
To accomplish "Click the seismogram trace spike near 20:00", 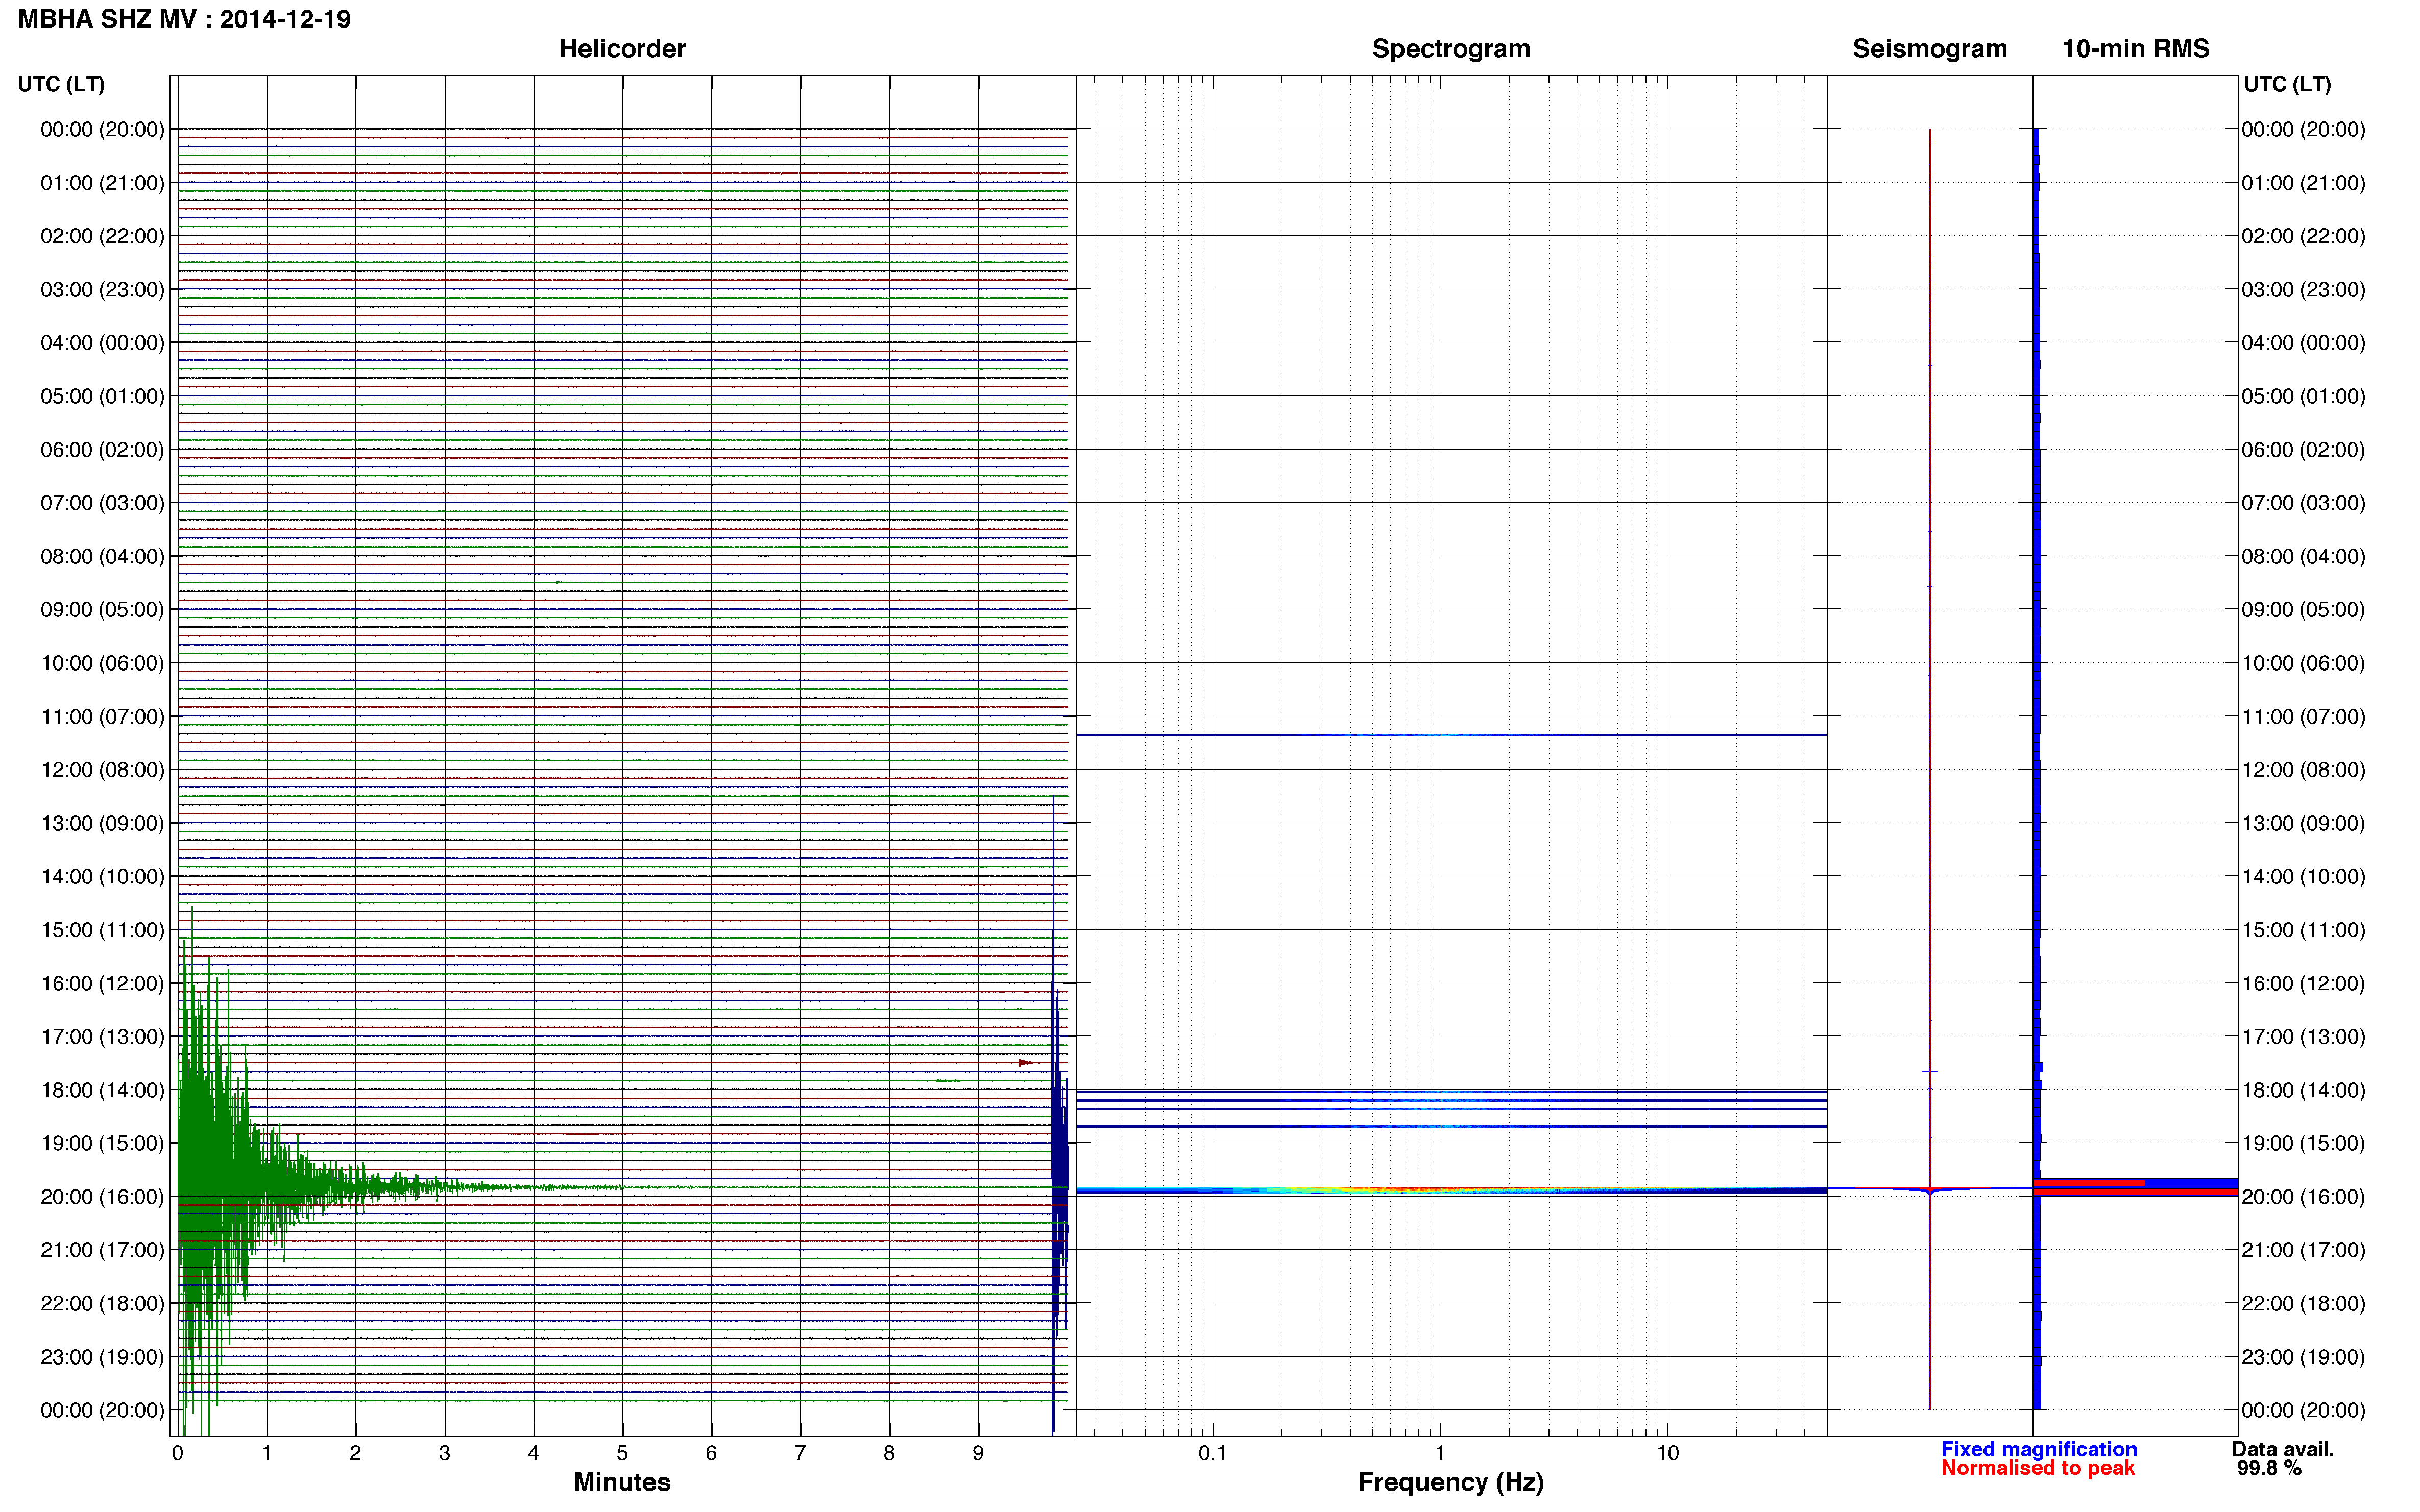I will pos(1930,1191).
